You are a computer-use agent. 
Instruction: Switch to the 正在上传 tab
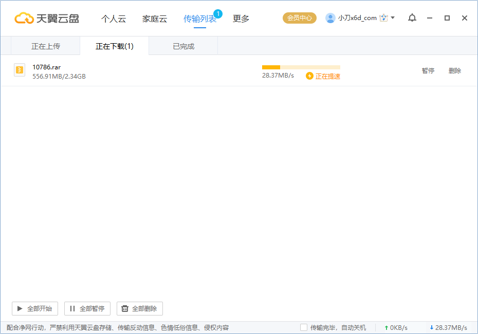46,46
